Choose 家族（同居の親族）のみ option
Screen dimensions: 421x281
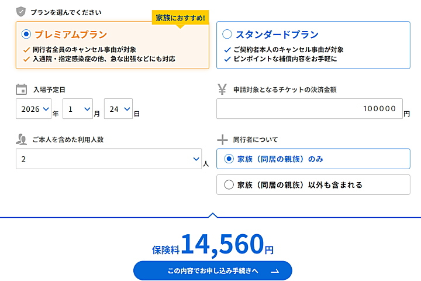point(229,159)
